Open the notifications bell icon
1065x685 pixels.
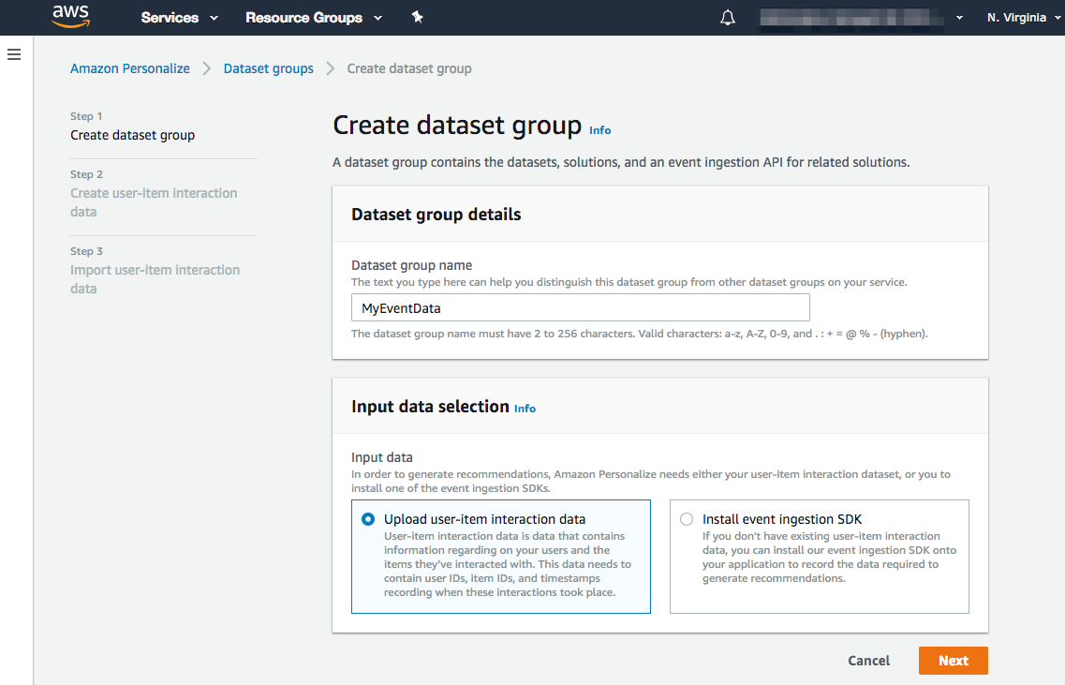pyautogui.click(x=728, y=17)
